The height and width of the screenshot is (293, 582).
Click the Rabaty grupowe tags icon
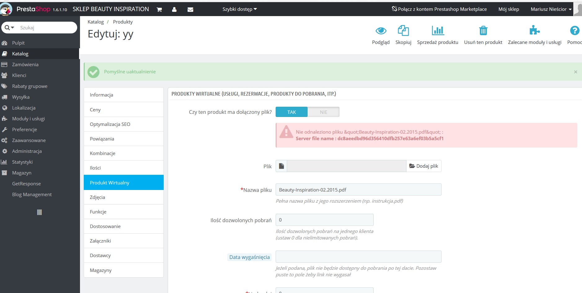4,86
